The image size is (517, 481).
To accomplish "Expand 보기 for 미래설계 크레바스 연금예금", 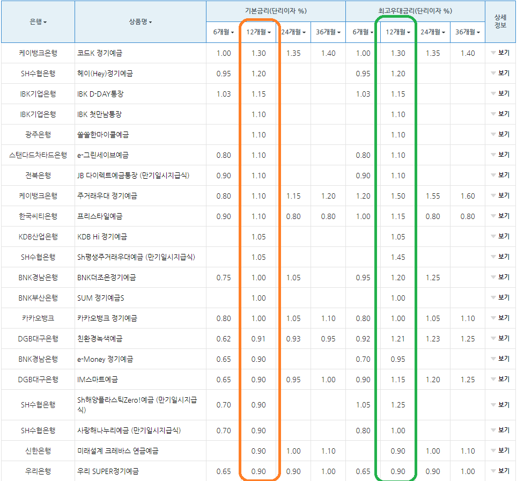I will click(x=500, y=450).
